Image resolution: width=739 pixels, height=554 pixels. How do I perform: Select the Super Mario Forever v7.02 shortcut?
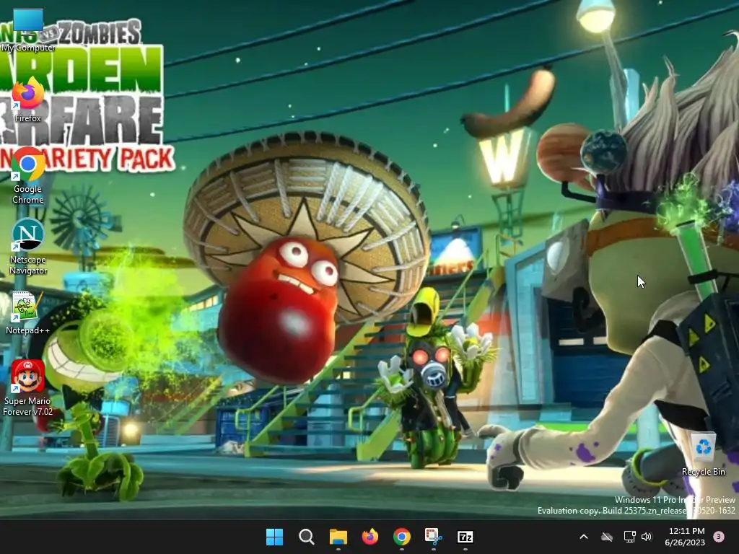[x=28, y=388]
